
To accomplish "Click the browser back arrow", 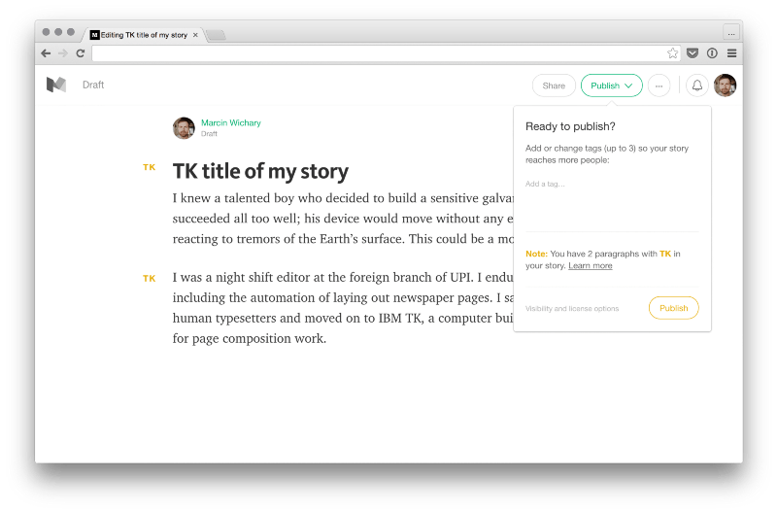I will (46, 53).
